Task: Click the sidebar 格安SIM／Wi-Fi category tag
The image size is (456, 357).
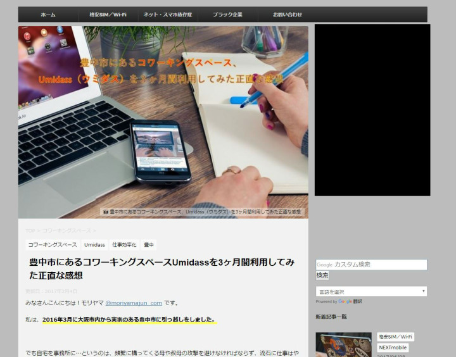Action: point(395,337)
